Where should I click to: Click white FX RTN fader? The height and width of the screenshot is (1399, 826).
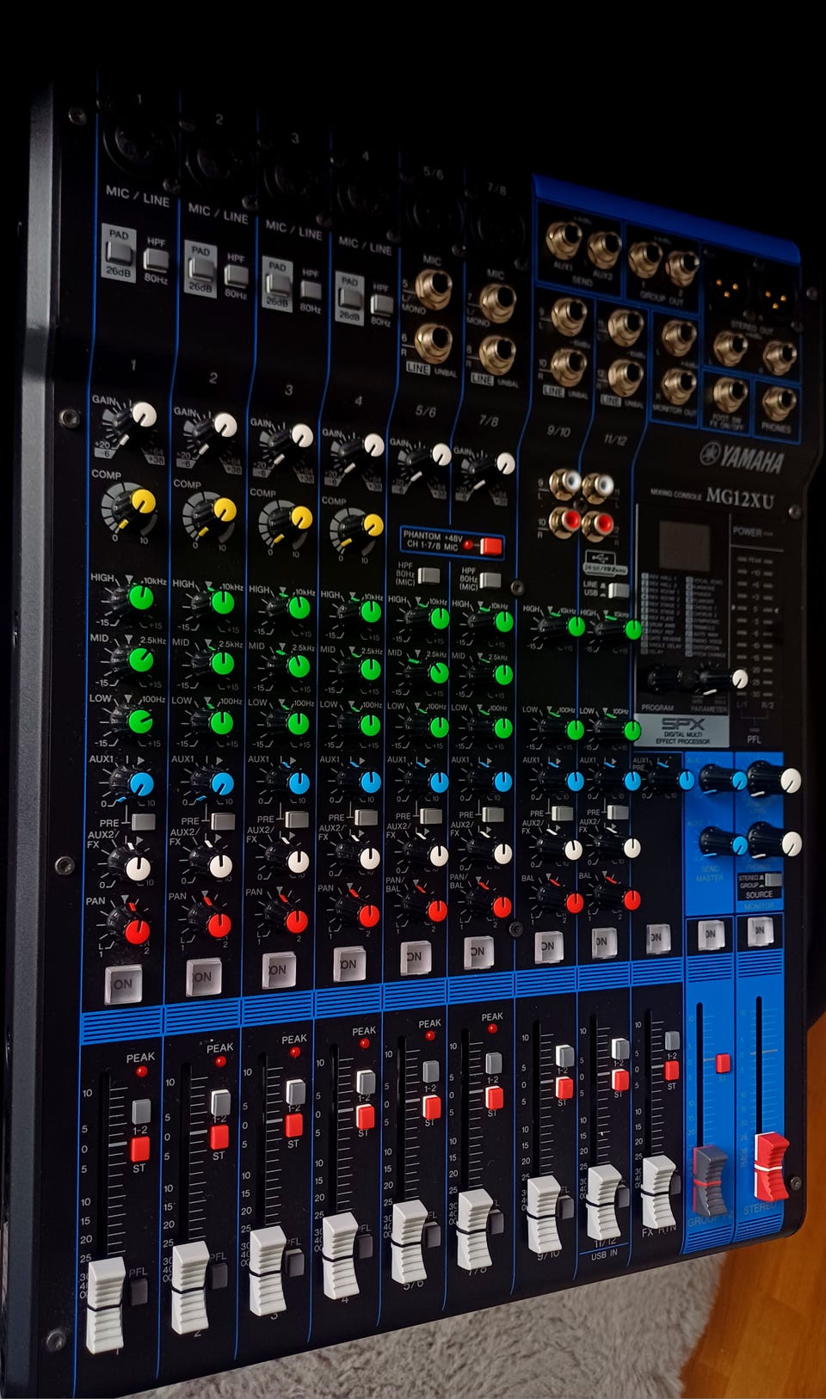pos(659,1193)
